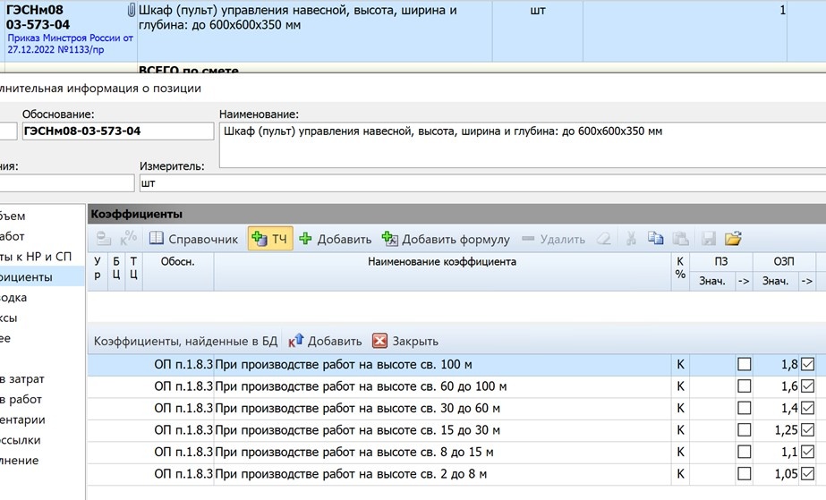Click the K% percent coefficient icon
The image size is (826, 500).
[x=128, y=239]
